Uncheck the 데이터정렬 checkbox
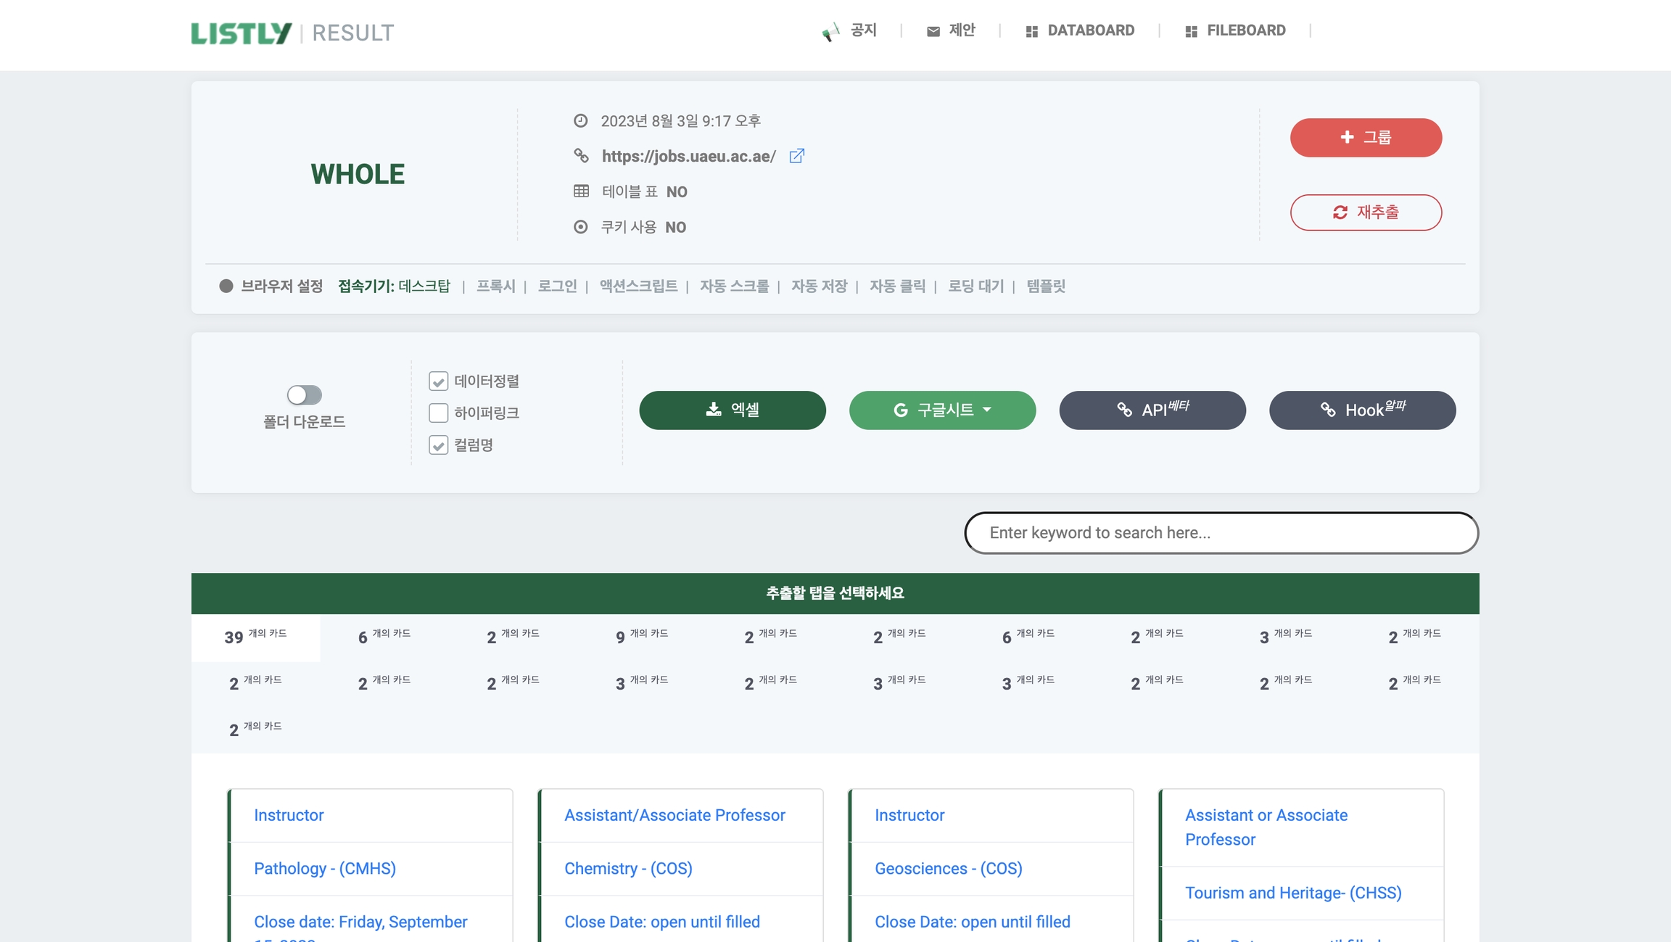Viewport: 1671px width, 942px height. [x=438, y=381]
